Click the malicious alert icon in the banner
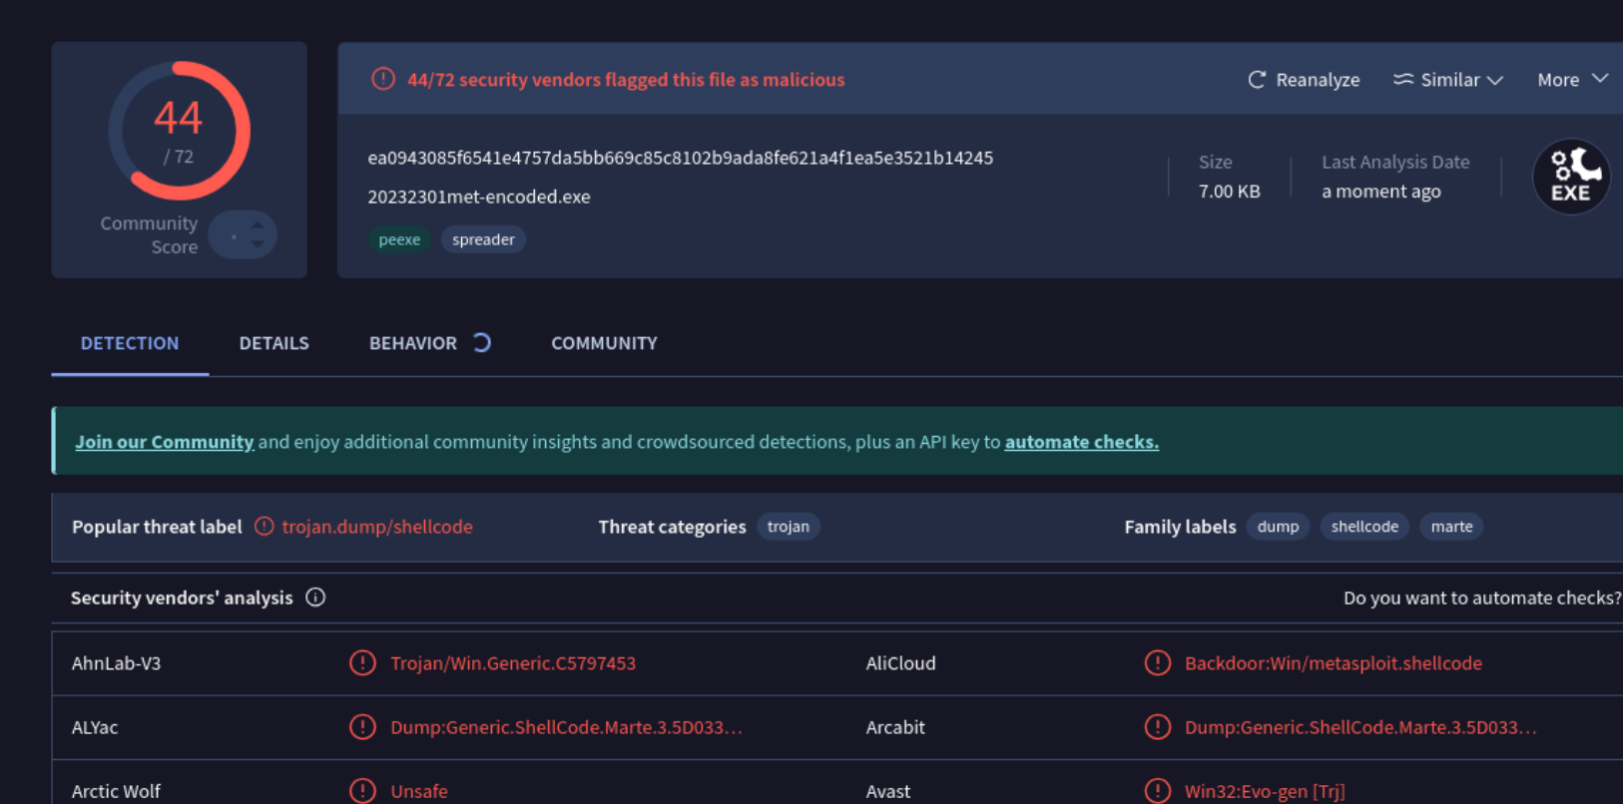This screenshot has height=804, width=1623. [383, 79]
